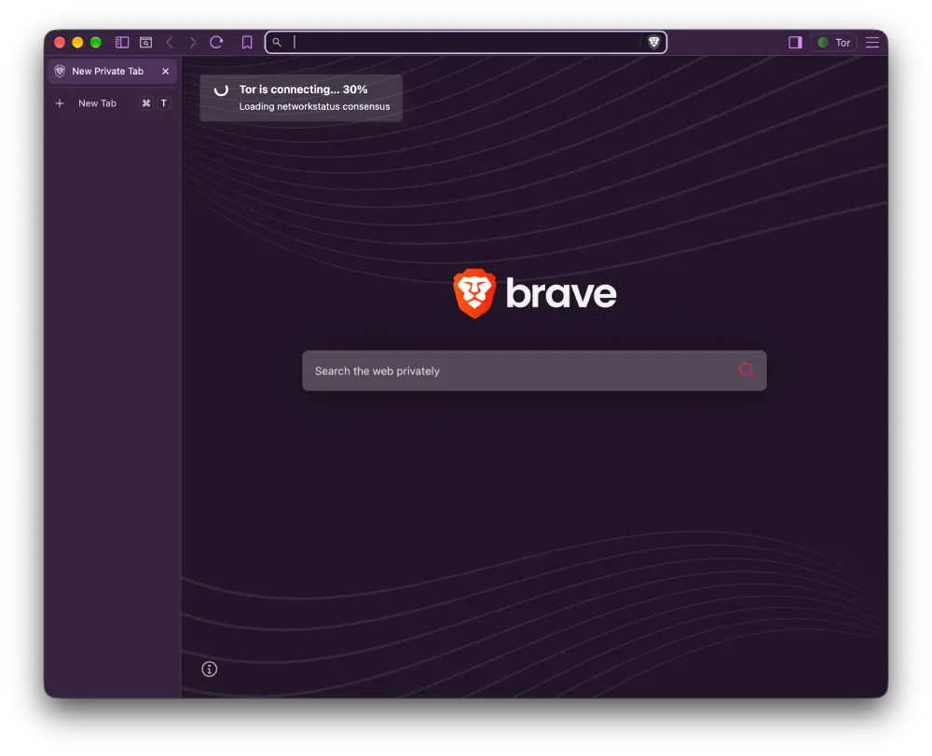Image resolution: width=932 pixels, height=756 pixels.
Task: Toggle the side panel icon
Action: tap(795, 42)
